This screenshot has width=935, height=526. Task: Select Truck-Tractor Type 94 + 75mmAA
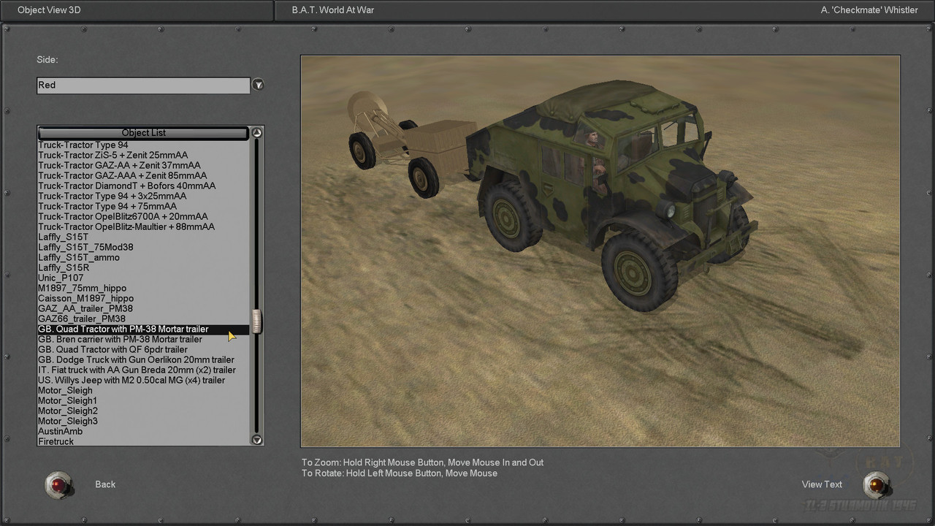click(143, 206)
